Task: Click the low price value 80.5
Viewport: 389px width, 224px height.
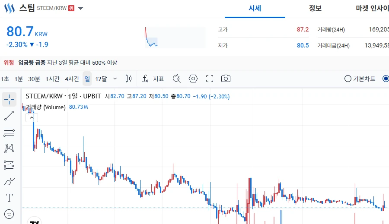Action: tap(303, 45)
